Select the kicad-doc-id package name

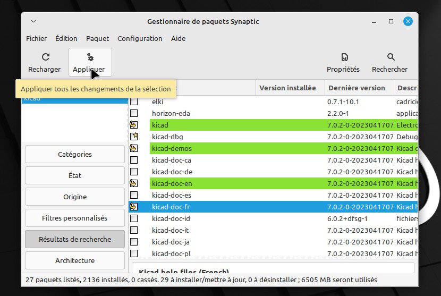[x=171, y=218]
